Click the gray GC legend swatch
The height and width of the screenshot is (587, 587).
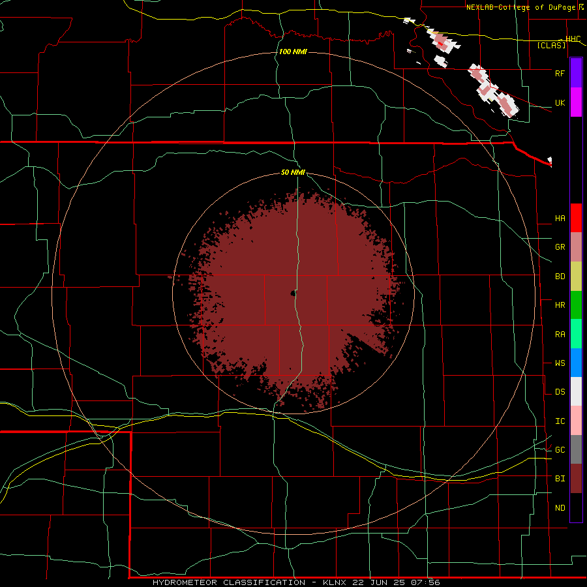tap(576, 449)
